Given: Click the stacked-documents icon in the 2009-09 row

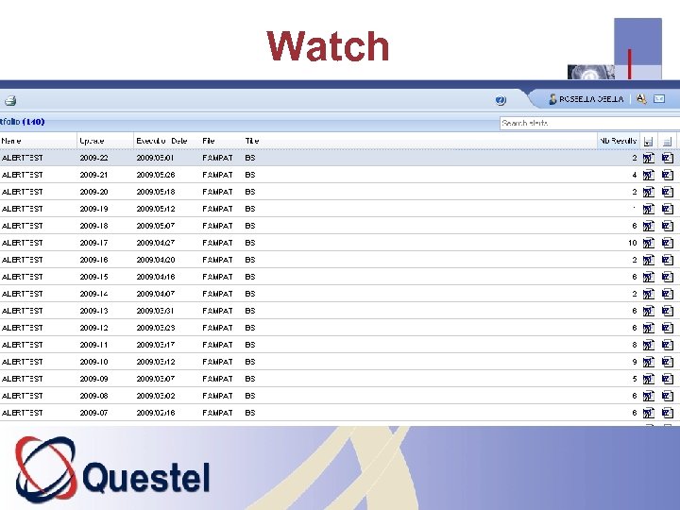Looking at the screenshot, I should (668, 379).
